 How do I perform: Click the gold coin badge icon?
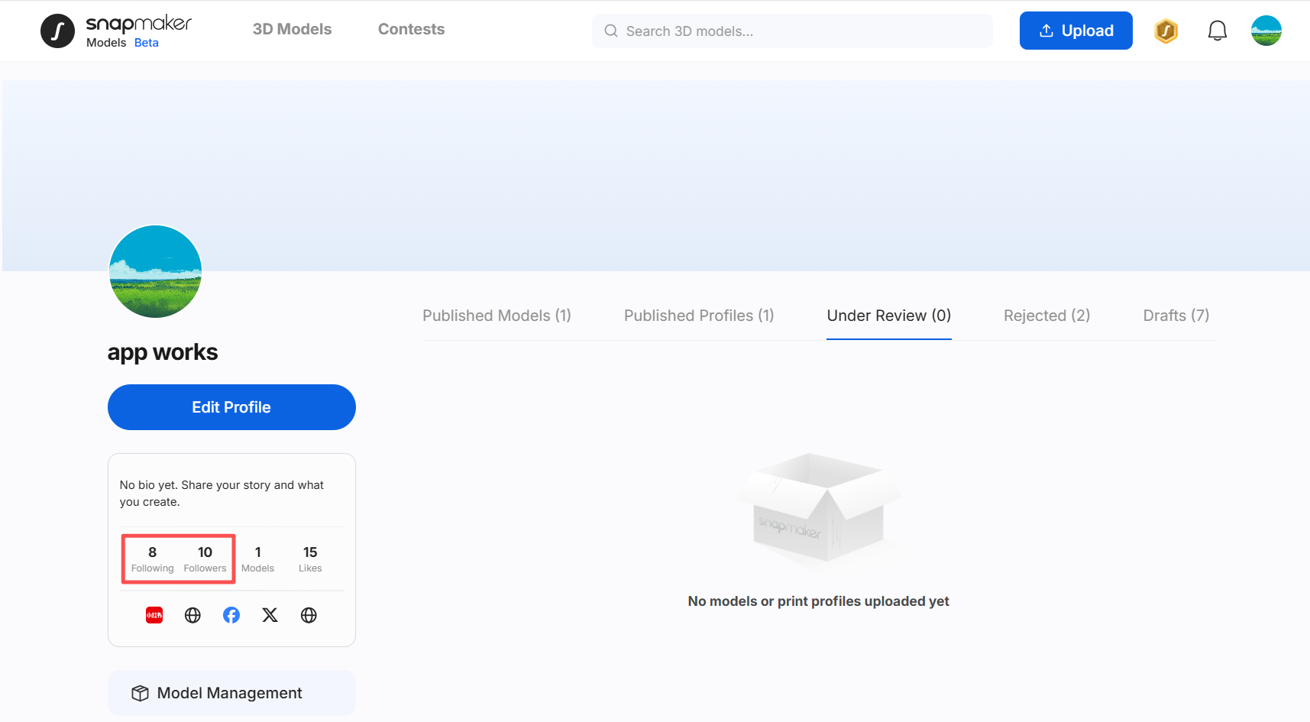tap(1166, 31)
